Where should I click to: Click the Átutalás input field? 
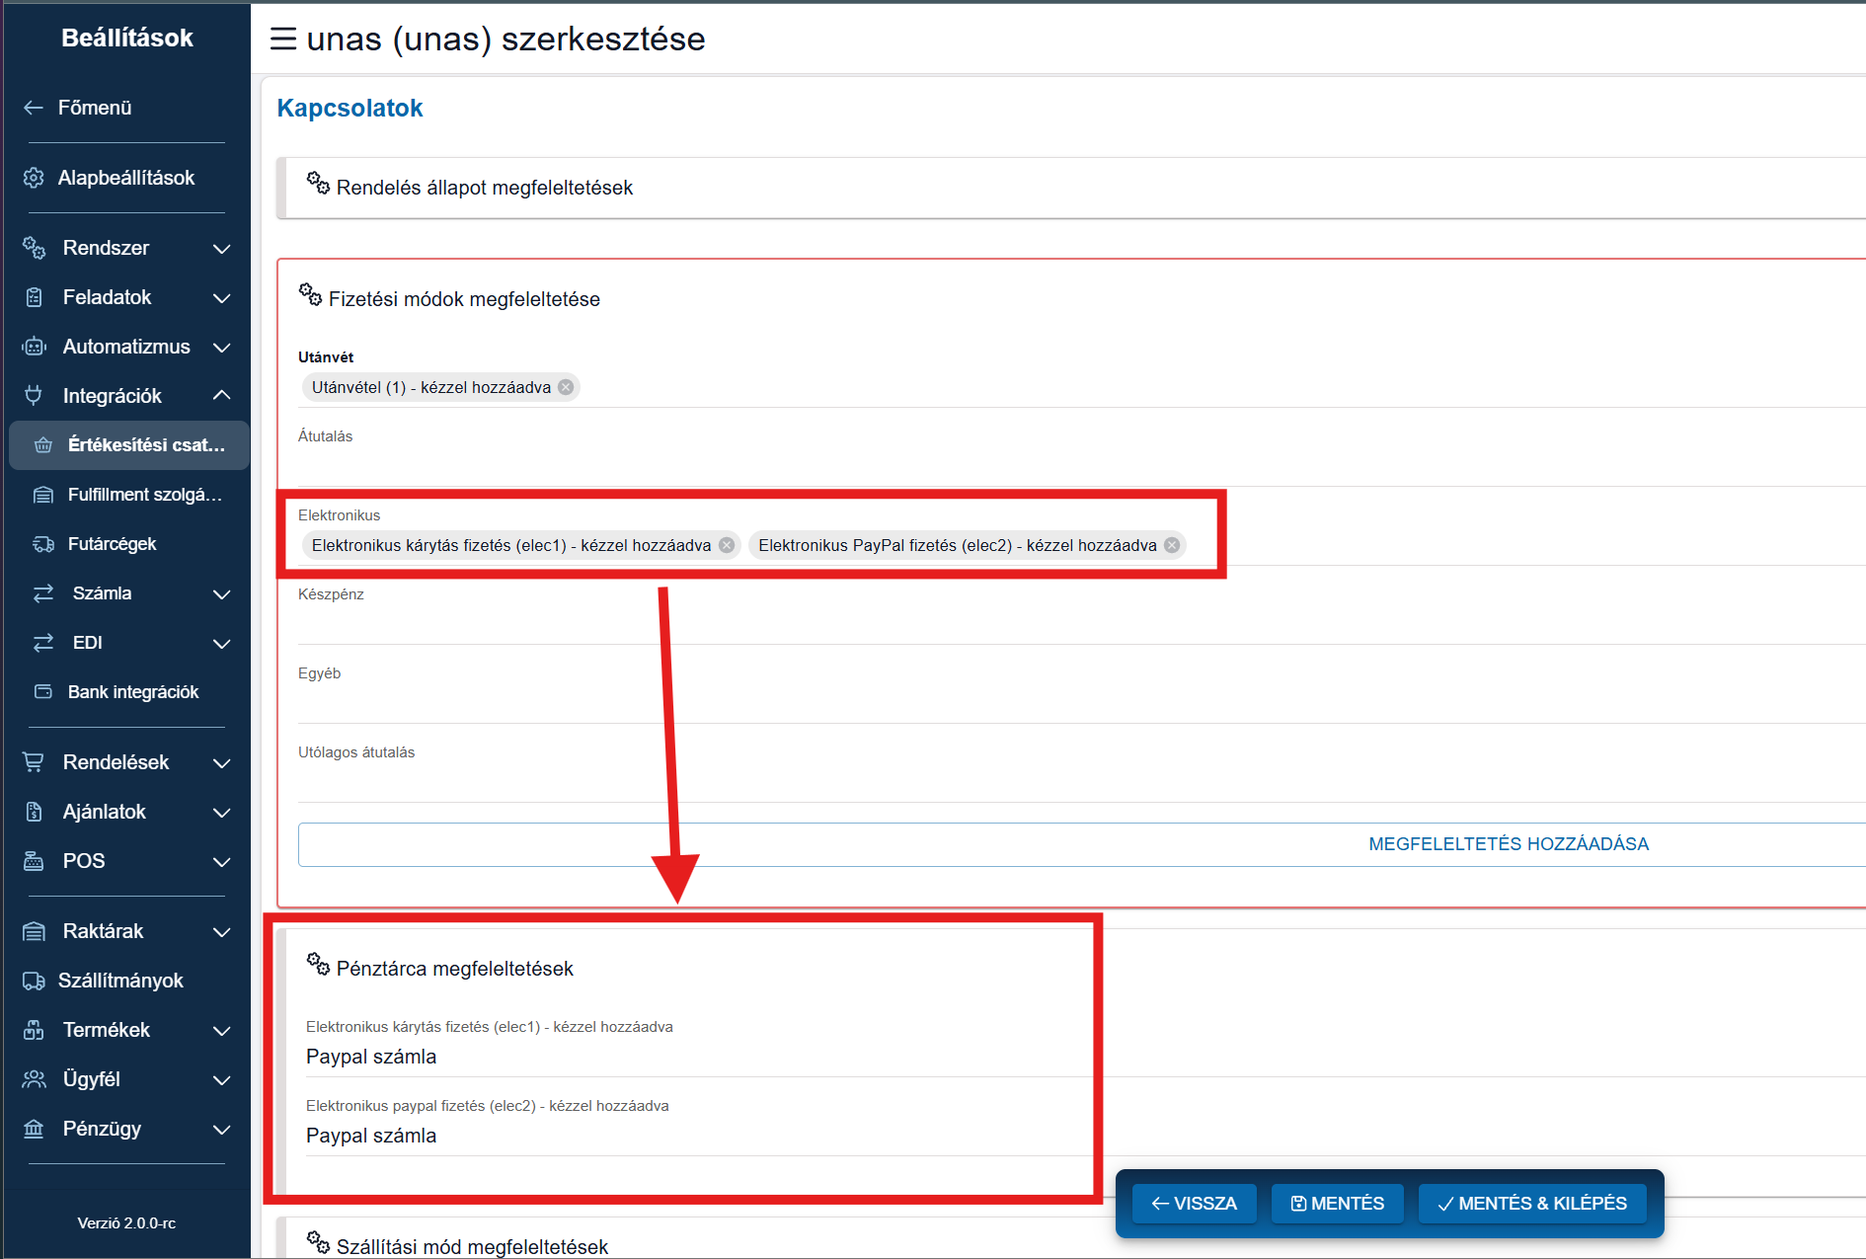987,464
